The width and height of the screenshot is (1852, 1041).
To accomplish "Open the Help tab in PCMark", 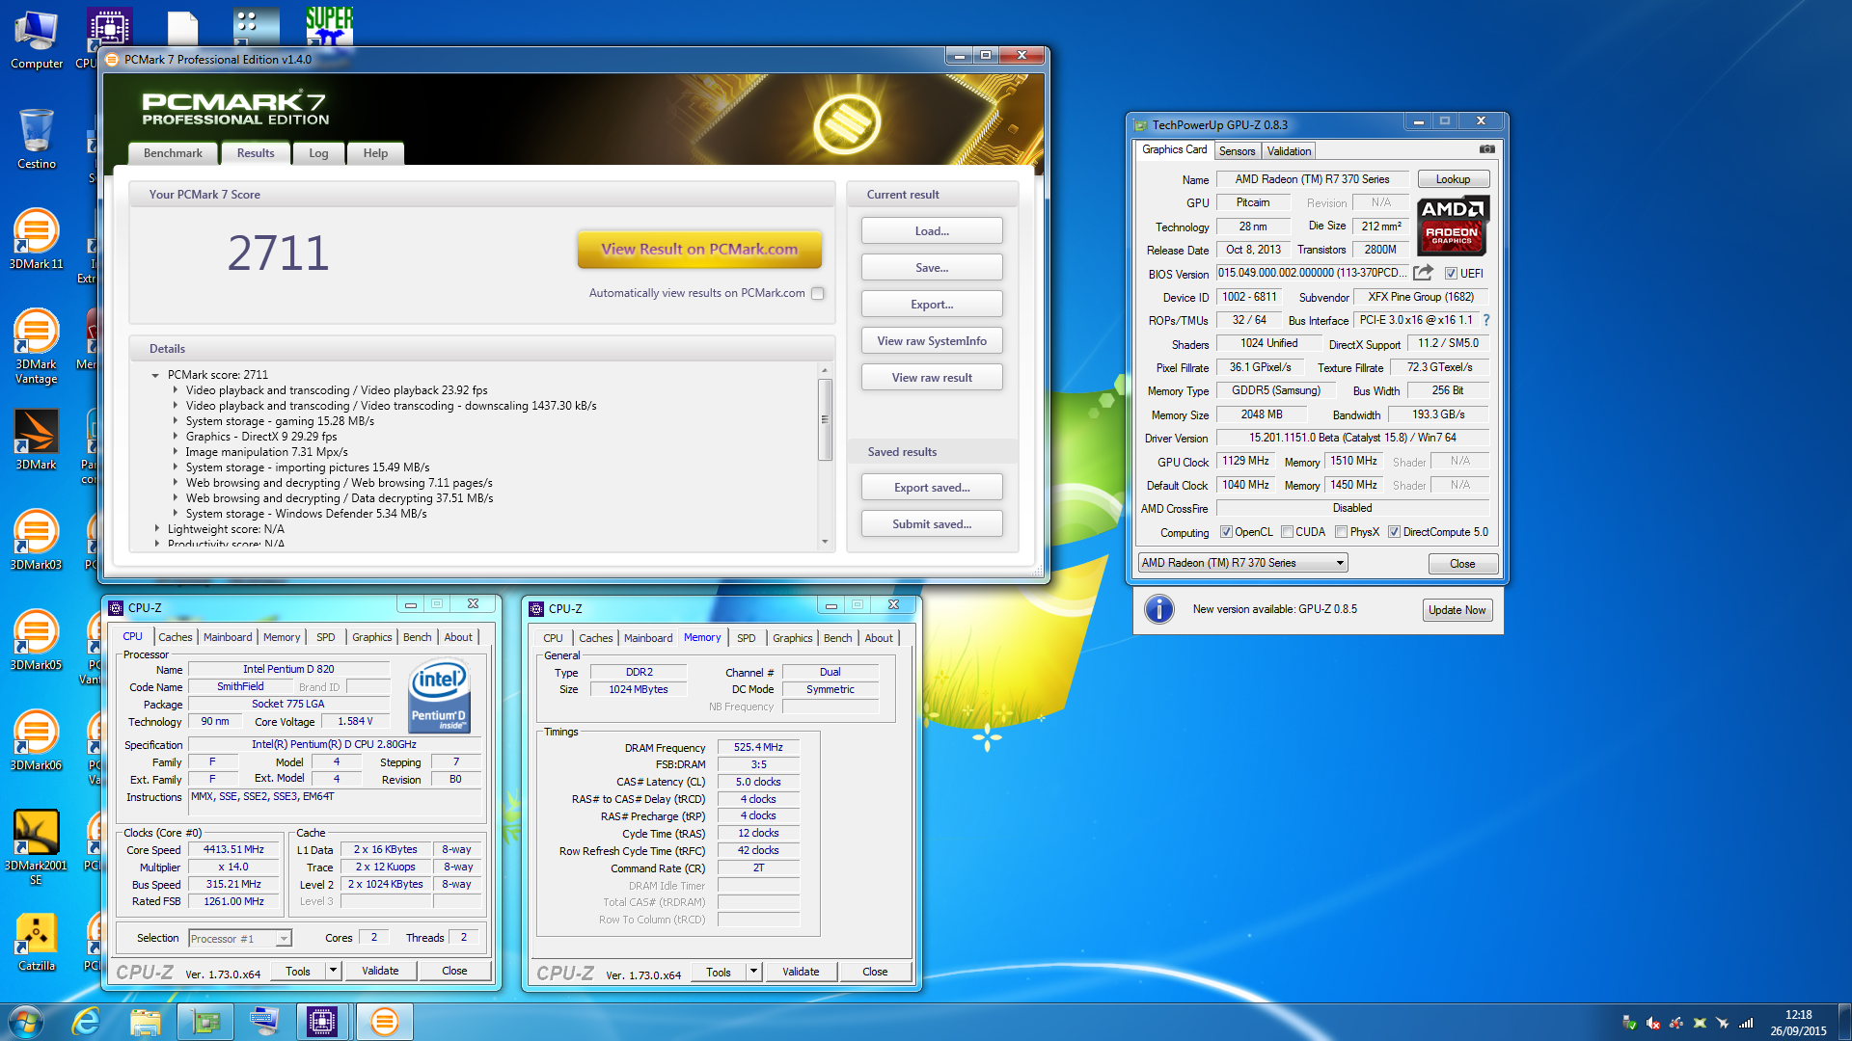I will point(375,153).
